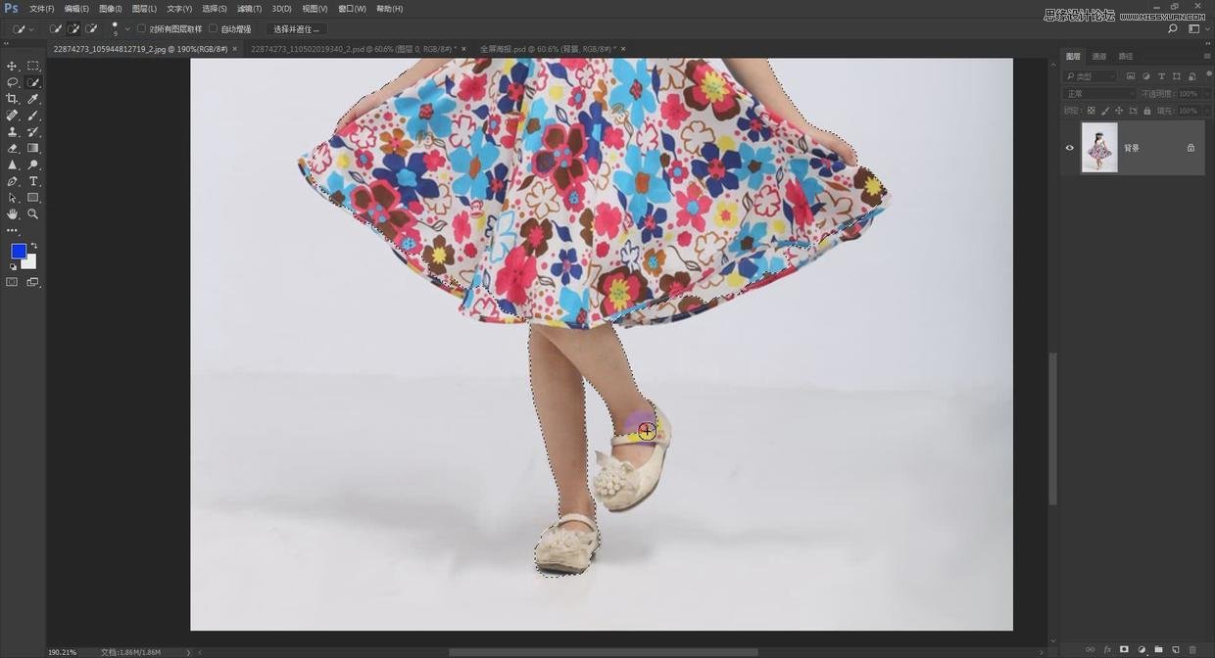Enable the 对所有图层取样 checkbox
The image size is (1215, 658).
tap(141, 29)
